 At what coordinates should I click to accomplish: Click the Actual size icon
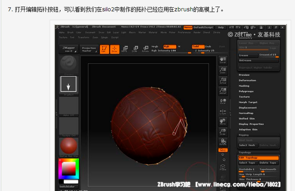tap(223, 81)
